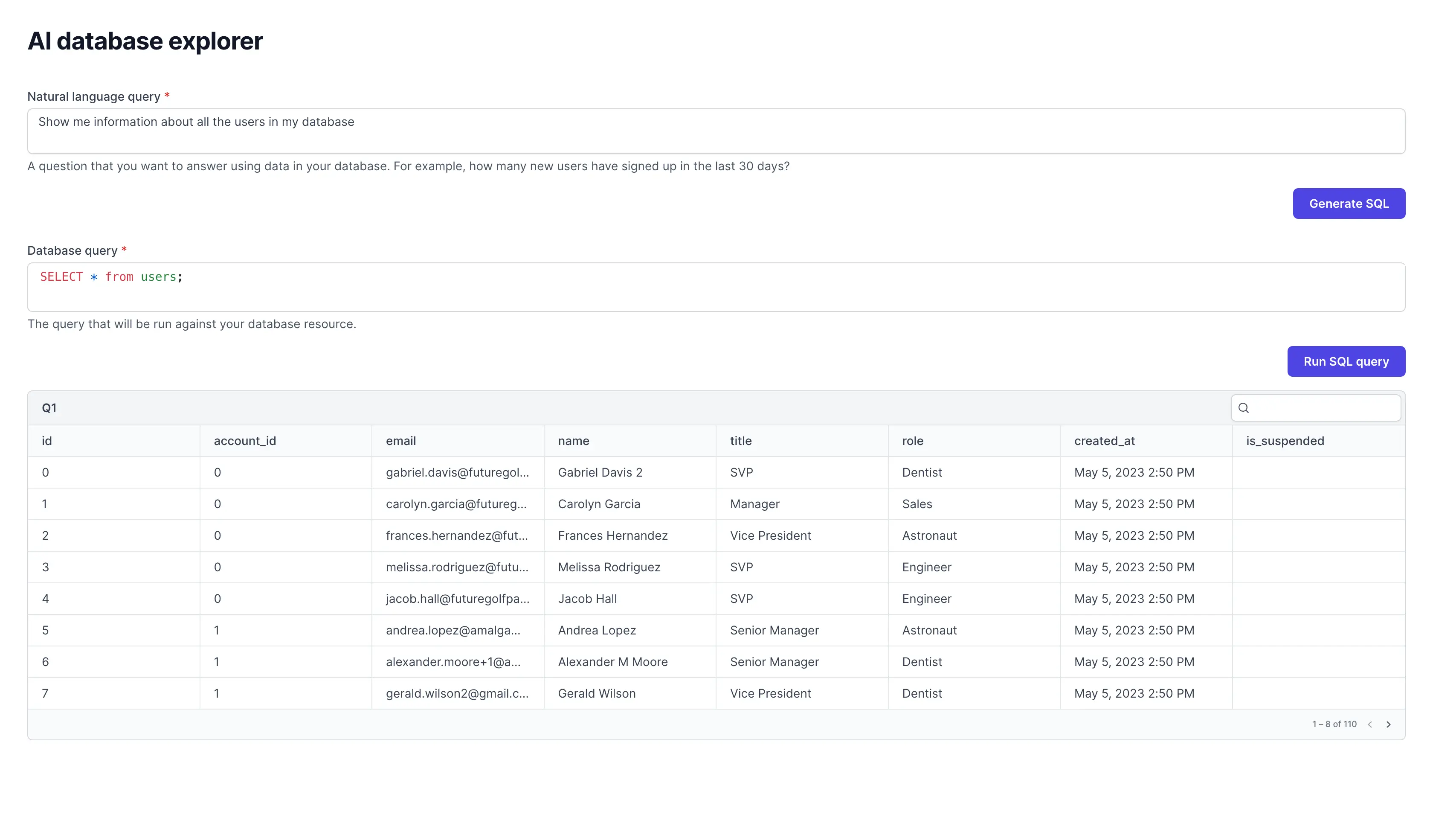1433x838 pixels.
Task: Click created_at date in Gabriel Davis 2 row
Action: [x=1146, y=473]
